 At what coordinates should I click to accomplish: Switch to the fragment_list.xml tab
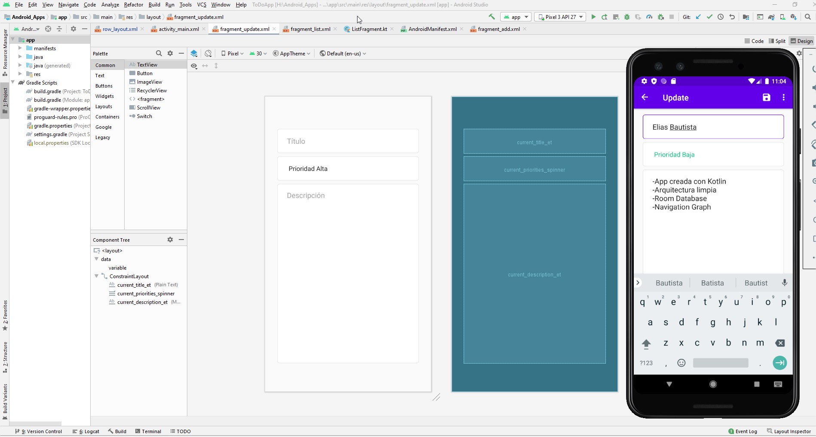click(310, 29)
